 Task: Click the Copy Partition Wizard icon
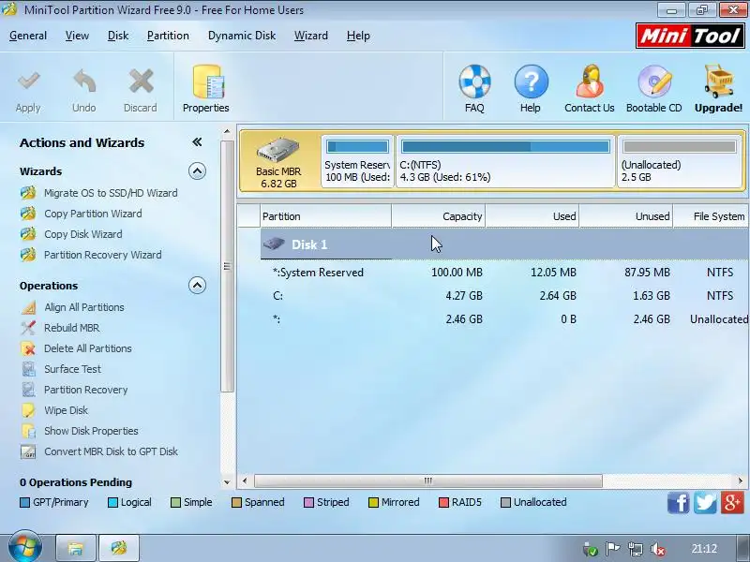pos(28,214)
